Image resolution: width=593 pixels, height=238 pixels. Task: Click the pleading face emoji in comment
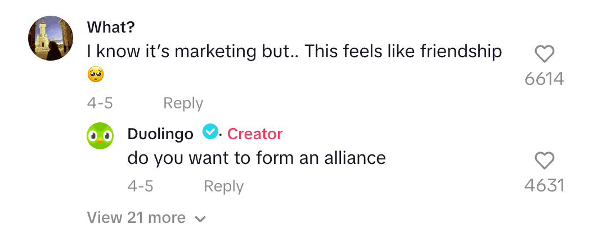tap(96, 74)
